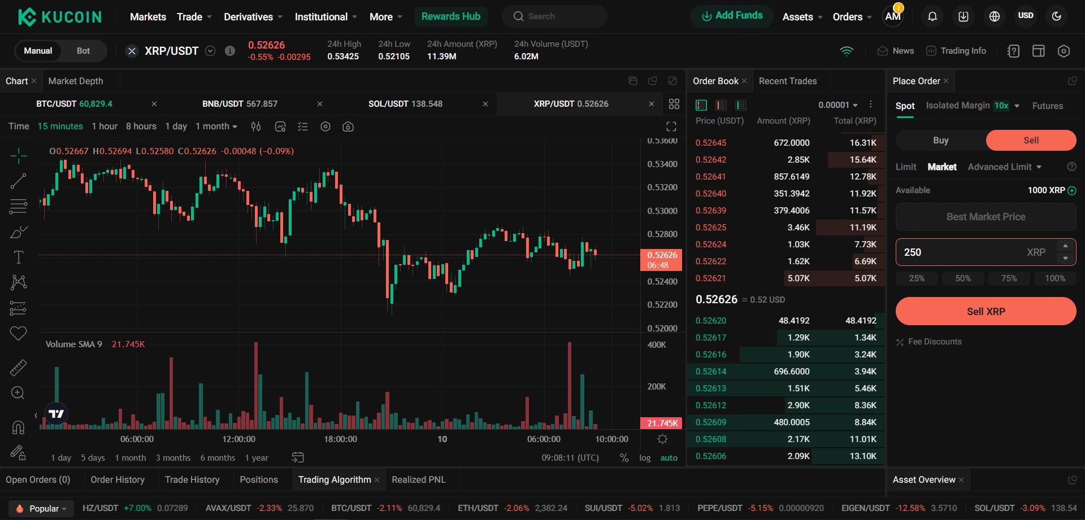This screenshot has width=1085, height=520.
Task: Show sell orders only view
Action: point(721,105)
